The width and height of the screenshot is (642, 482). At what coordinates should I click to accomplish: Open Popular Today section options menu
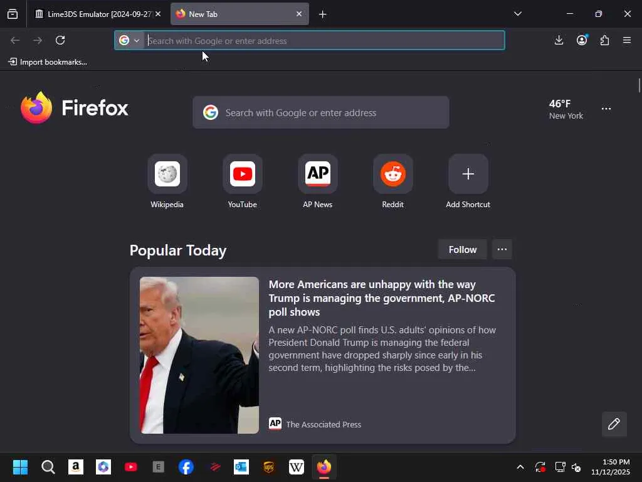point(502,250)
